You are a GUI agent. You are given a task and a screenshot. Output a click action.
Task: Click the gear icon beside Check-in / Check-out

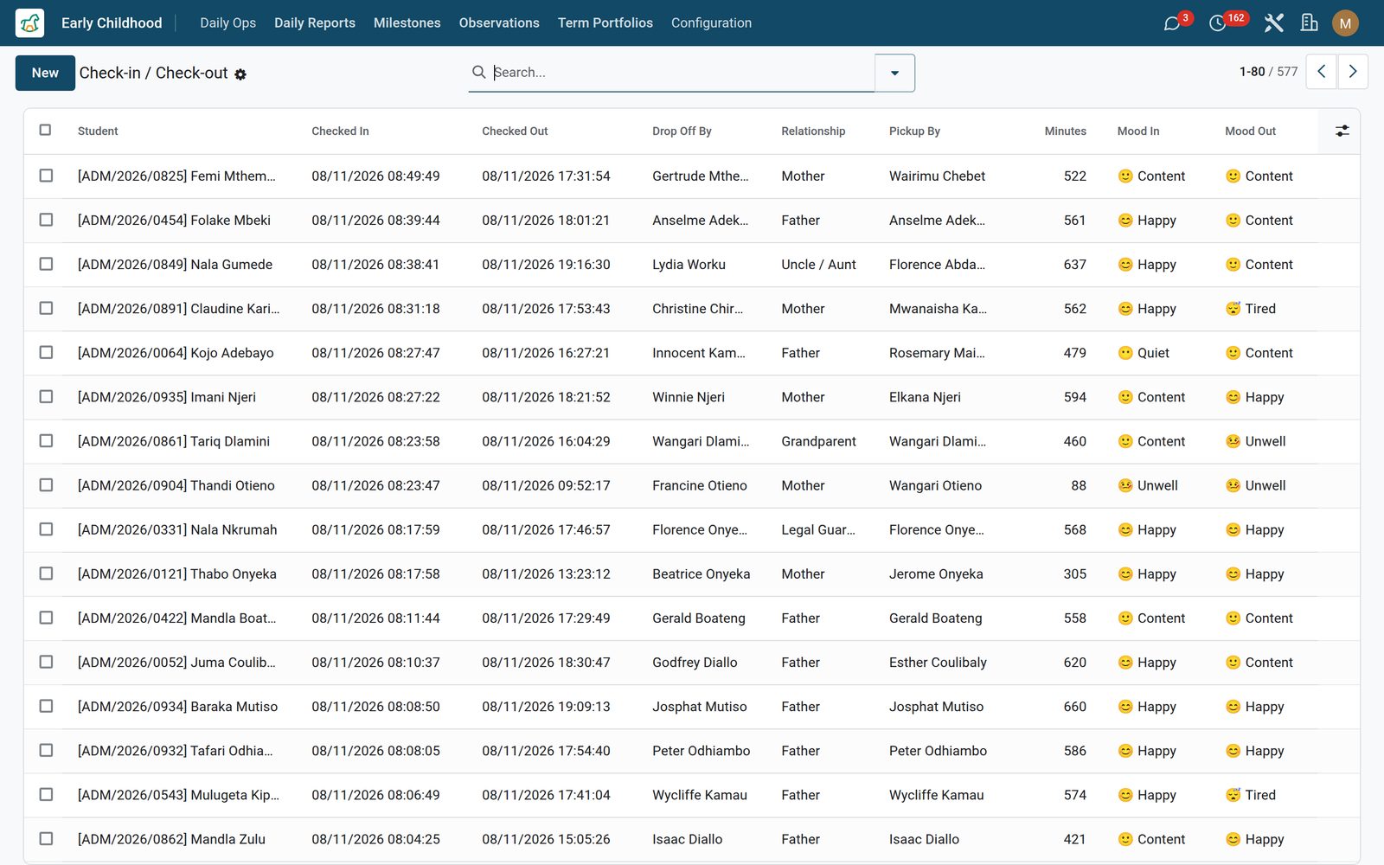240,74
